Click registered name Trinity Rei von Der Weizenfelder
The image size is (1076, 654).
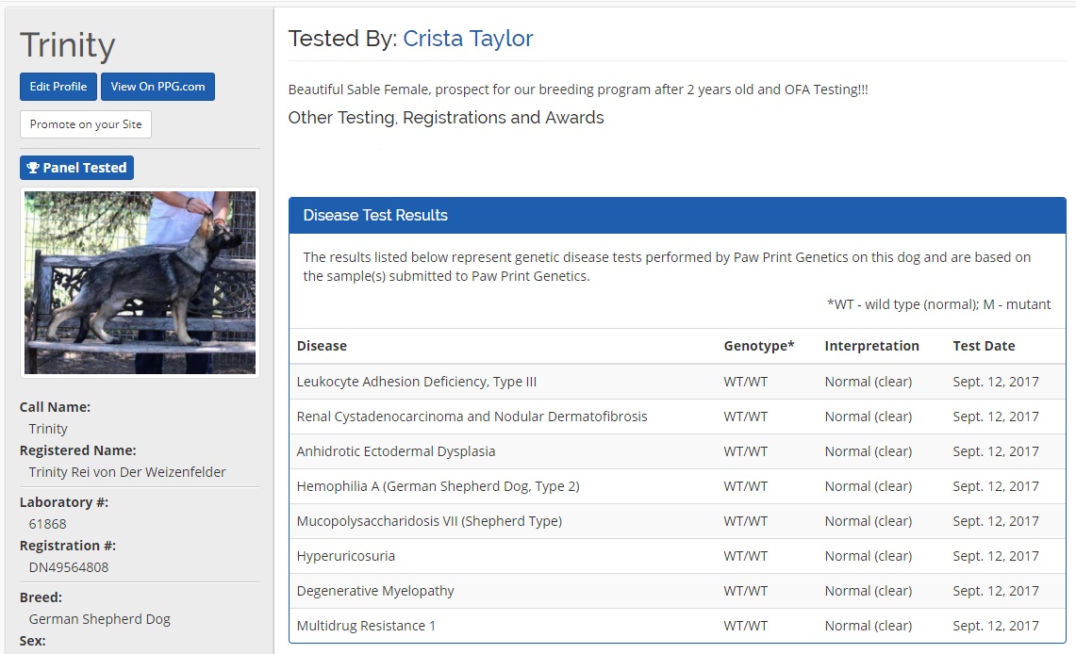(x=127, y=472)
